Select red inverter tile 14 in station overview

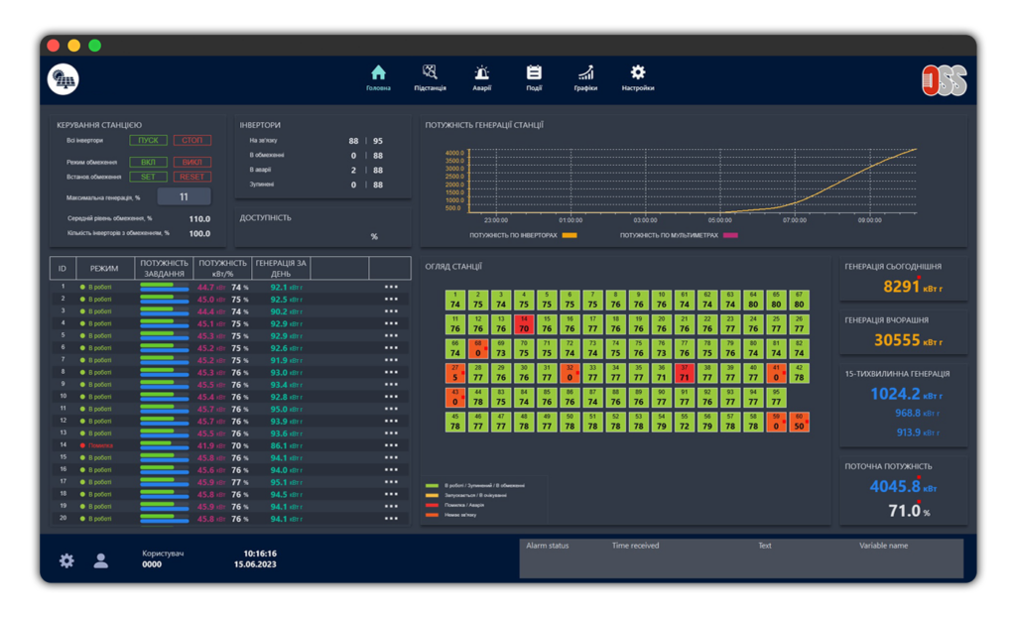point(523,324)
